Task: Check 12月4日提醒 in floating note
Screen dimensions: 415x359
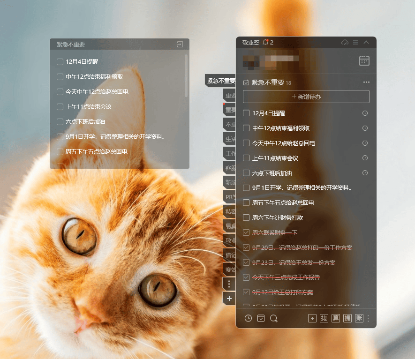Action: (x=60, y=62)
